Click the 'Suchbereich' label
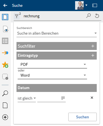The width and height of the screenshot is (103, 126). [x=24, y=28]
